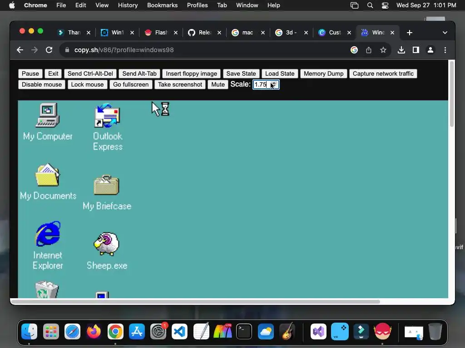
Task: Mute the emulator sound
Action: click(218, 85)
